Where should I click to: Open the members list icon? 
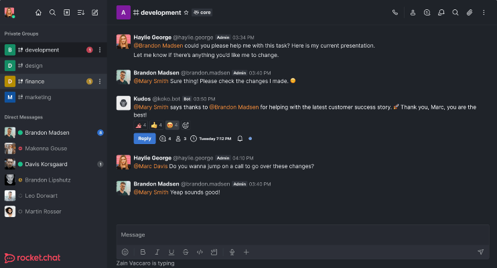[413, 13]
